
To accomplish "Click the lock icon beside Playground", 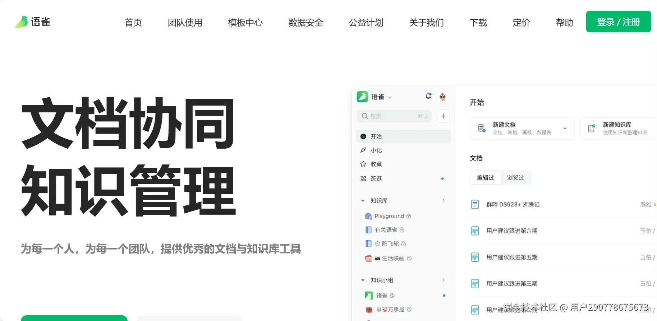I will click(x=409, y=216).
